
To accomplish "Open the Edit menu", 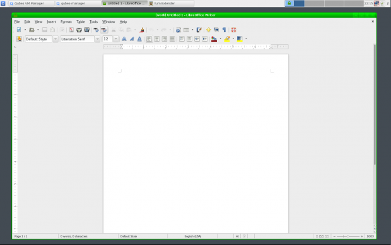I will (27, 21).
